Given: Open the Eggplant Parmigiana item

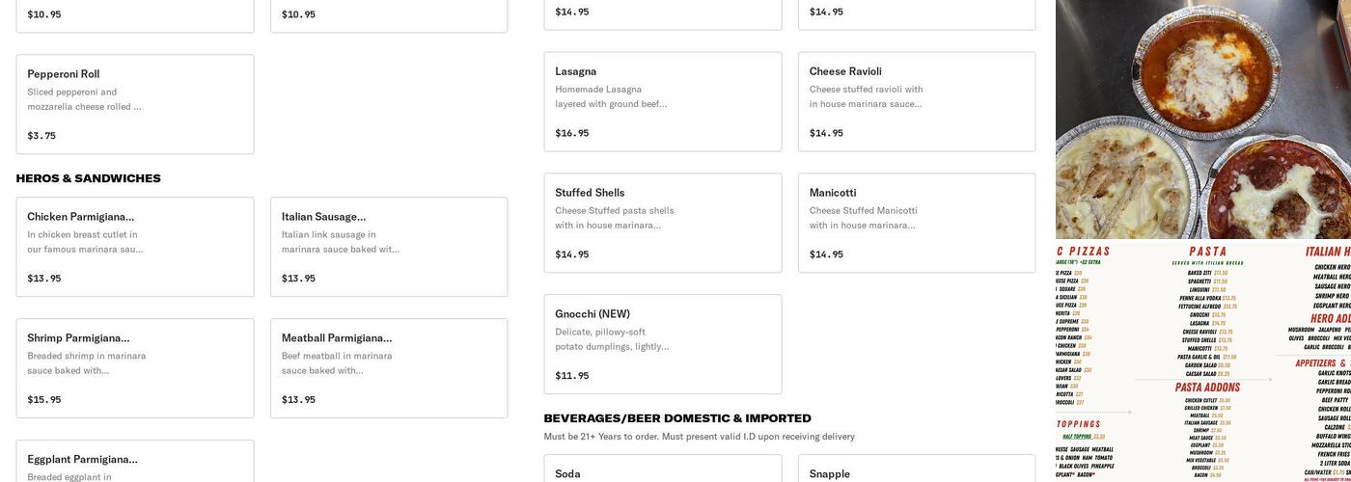Looking at the screenshot, I should 135,462.
